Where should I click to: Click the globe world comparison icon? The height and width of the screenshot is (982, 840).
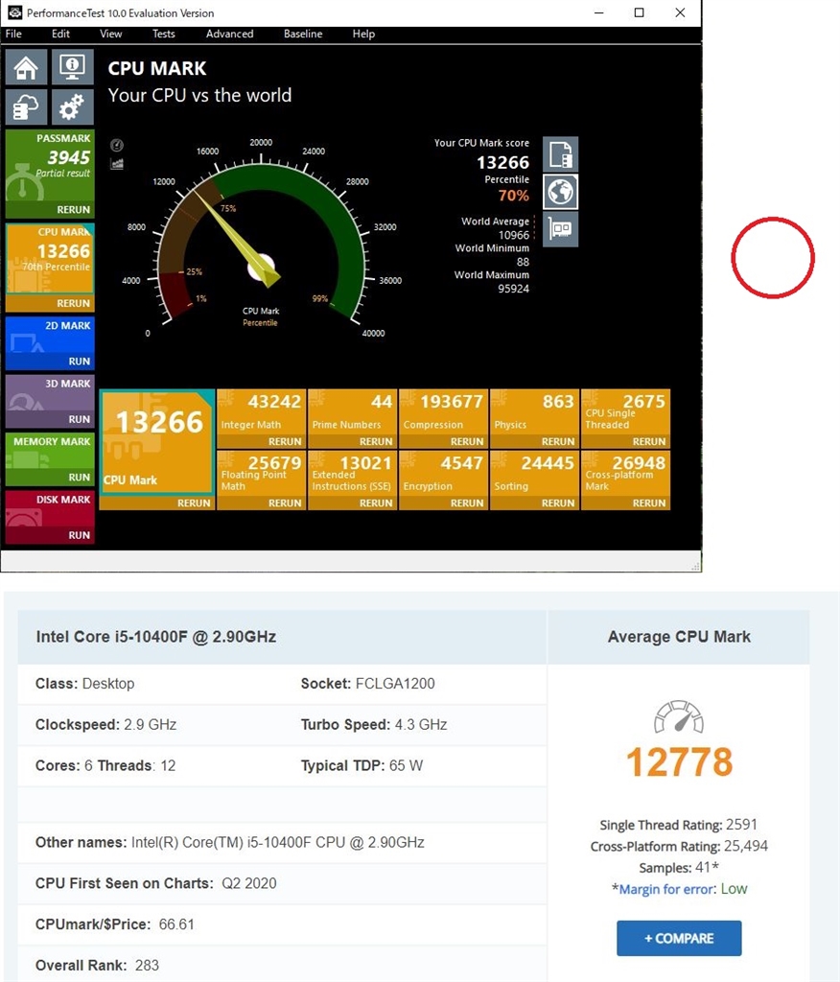coord(560,192)
